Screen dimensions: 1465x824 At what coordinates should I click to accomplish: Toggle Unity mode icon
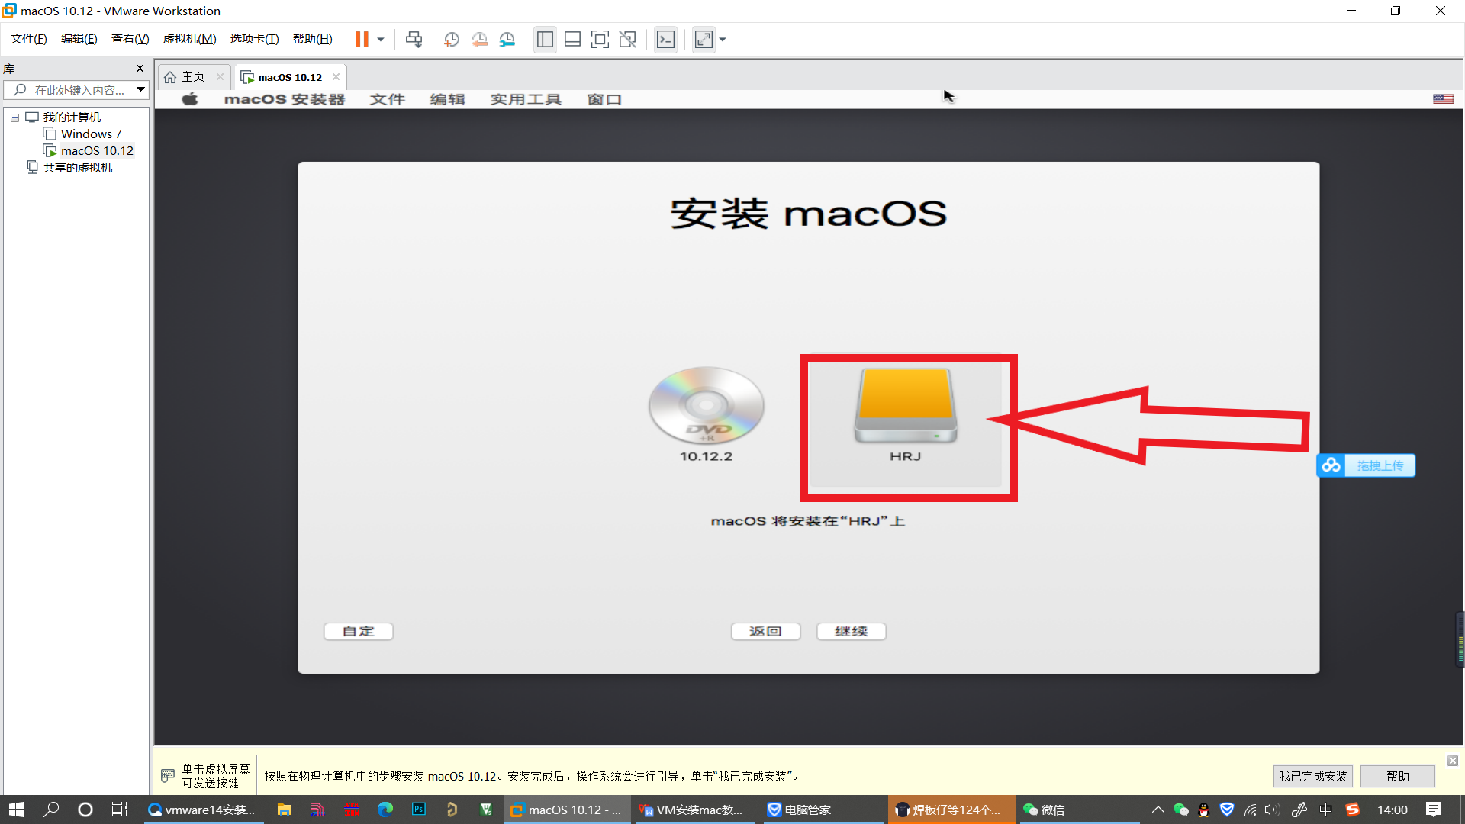[627, 40]
